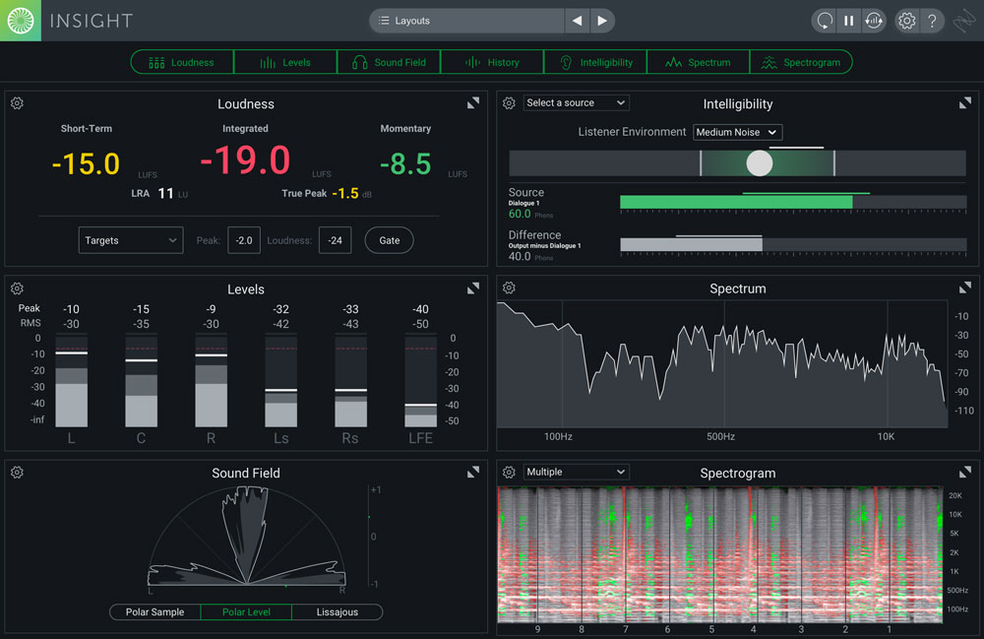Toggle the Loudness module tab
The image size is (984, 639).
point(182,62)
